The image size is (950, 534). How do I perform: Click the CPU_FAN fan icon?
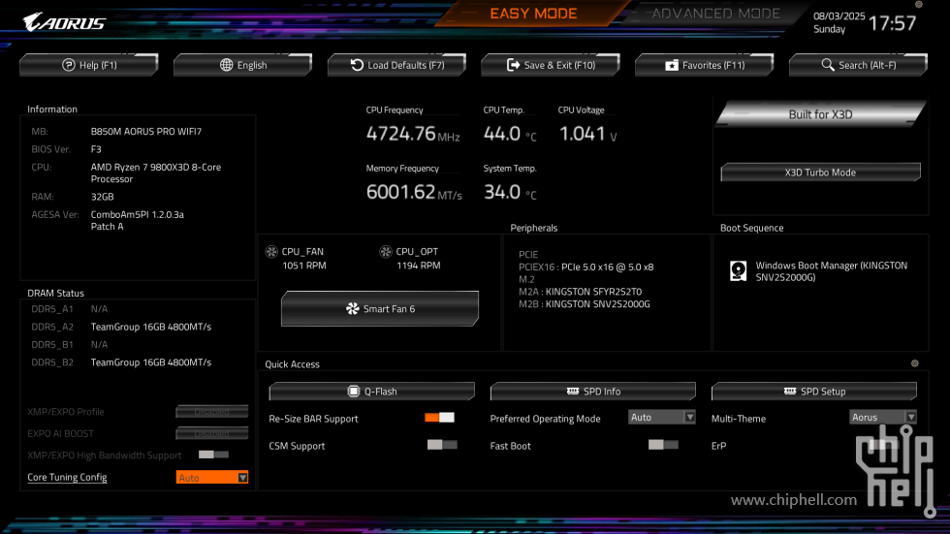tap(271, 251)
